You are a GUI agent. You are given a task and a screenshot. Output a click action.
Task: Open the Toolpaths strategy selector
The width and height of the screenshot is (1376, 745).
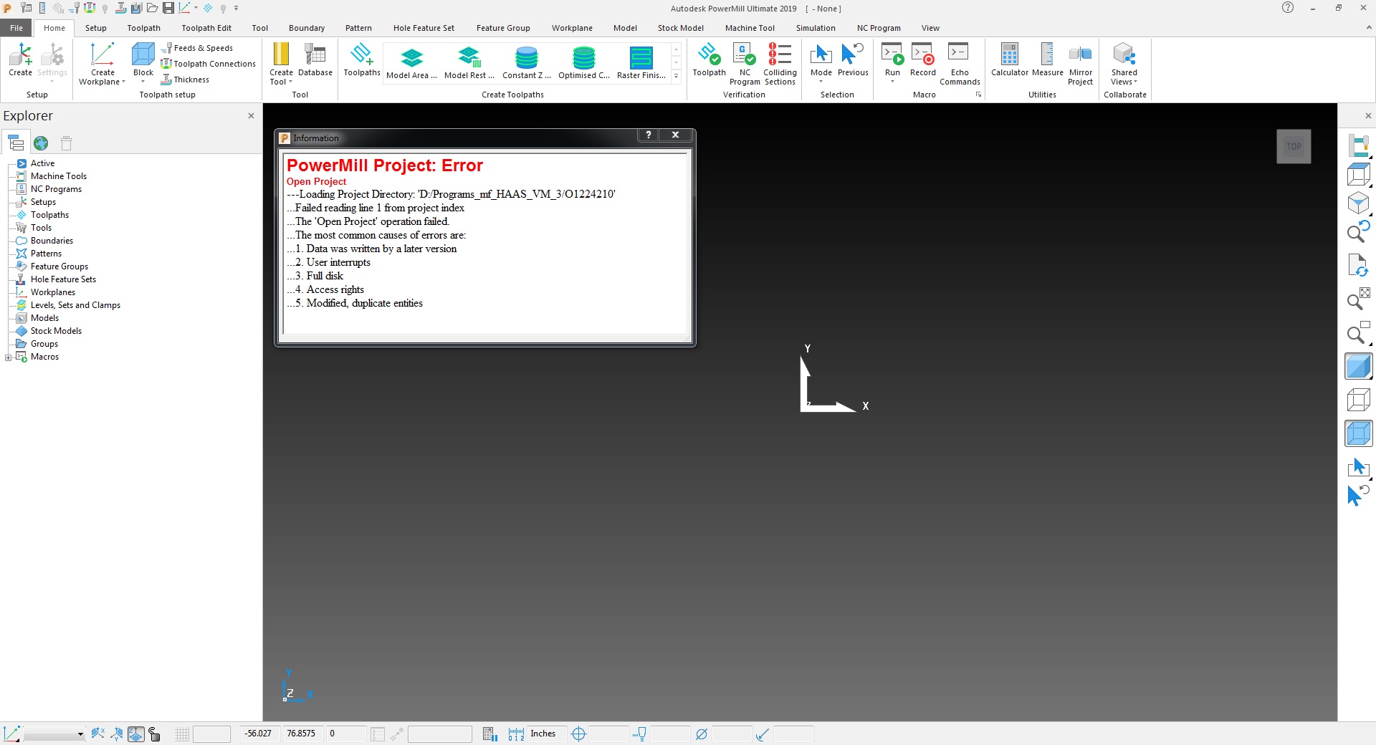362,60
